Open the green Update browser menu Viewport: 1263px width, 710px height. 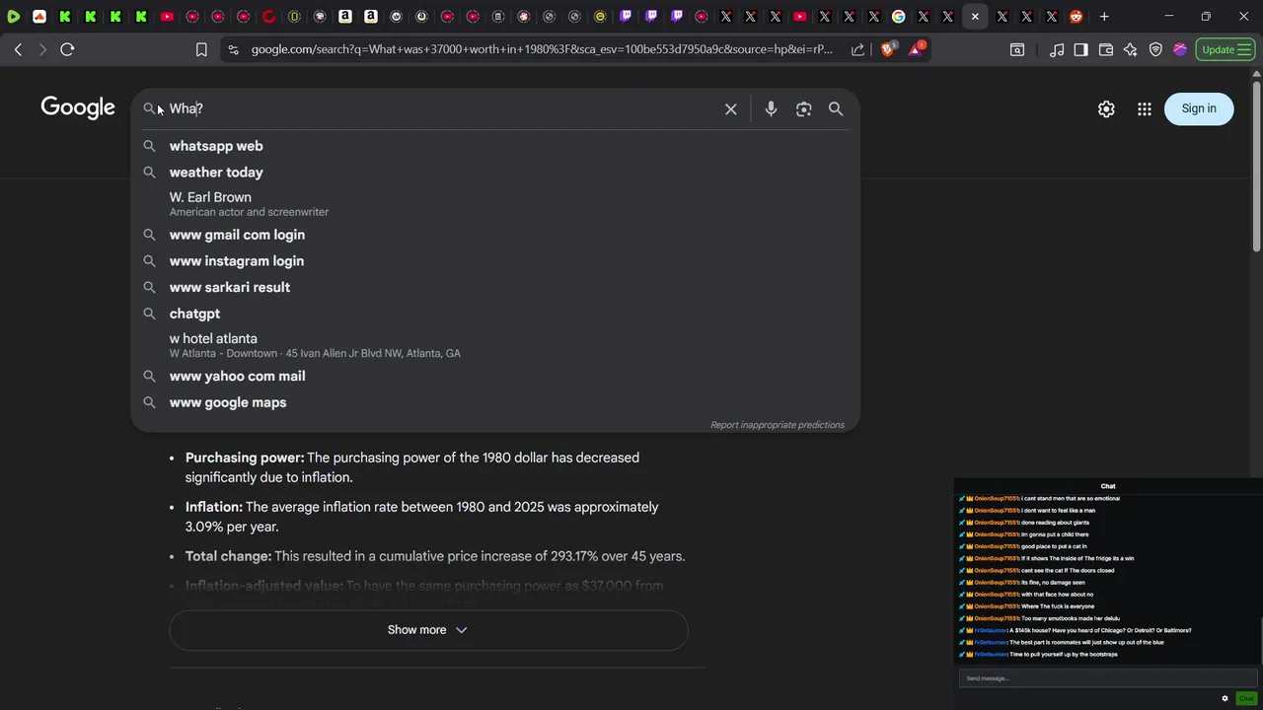(1226, 49)
